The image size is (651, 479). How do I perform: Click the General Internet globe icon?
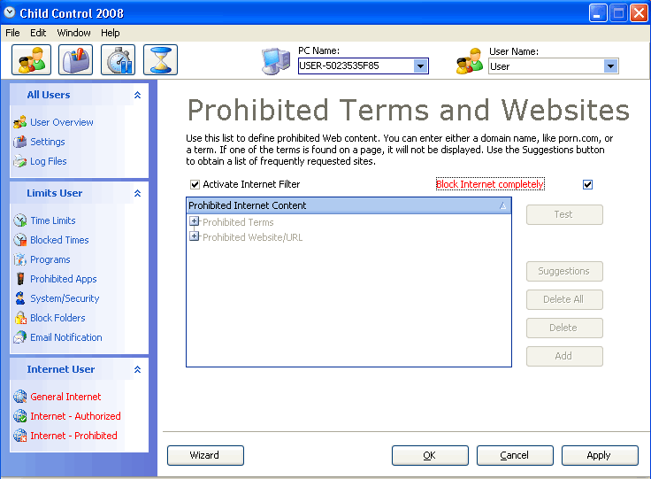(19, 397)
